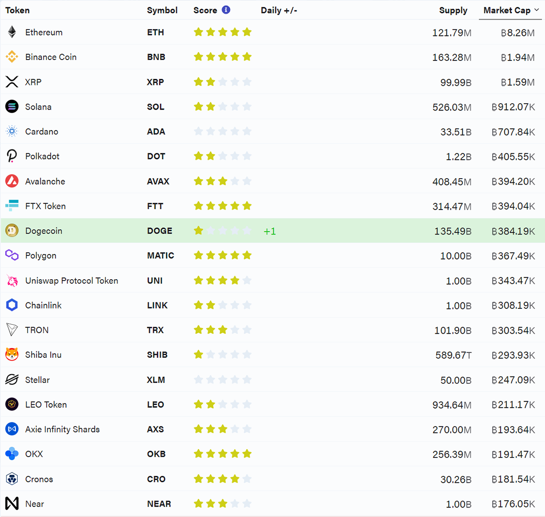Sort table by Symbol column header
The width and height of the screenshot is (545, 517).
(x=162, y=10)
